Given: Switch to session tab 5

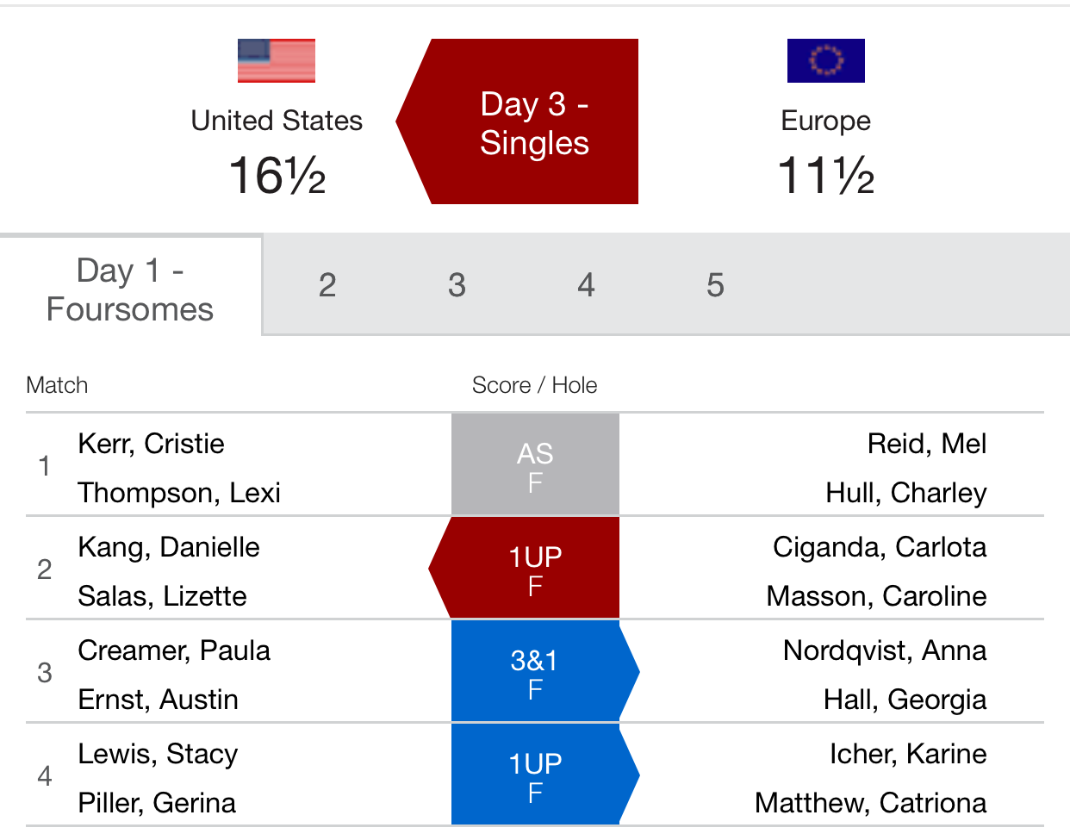Looking at the screenshot, I should click(x=715, y=285).
